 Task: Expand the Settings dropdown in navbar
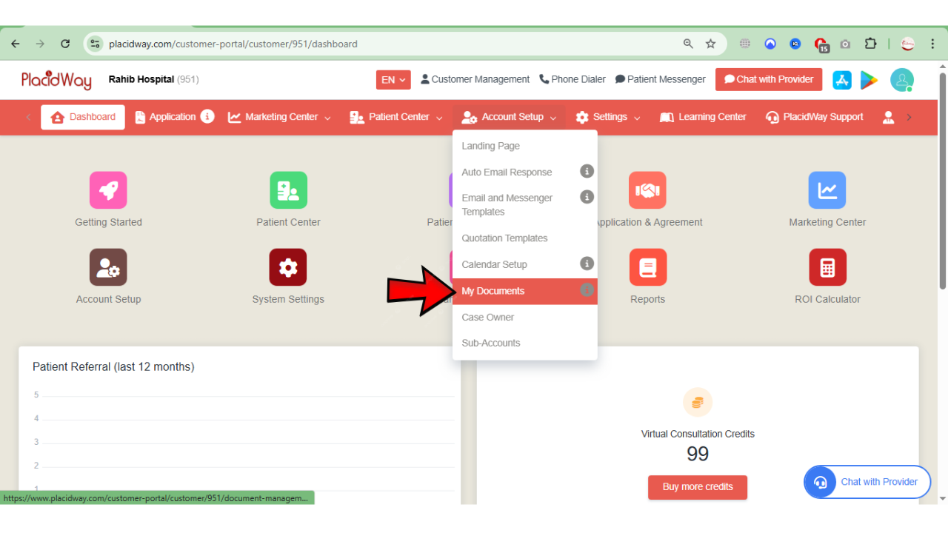[x=608, y=117]
